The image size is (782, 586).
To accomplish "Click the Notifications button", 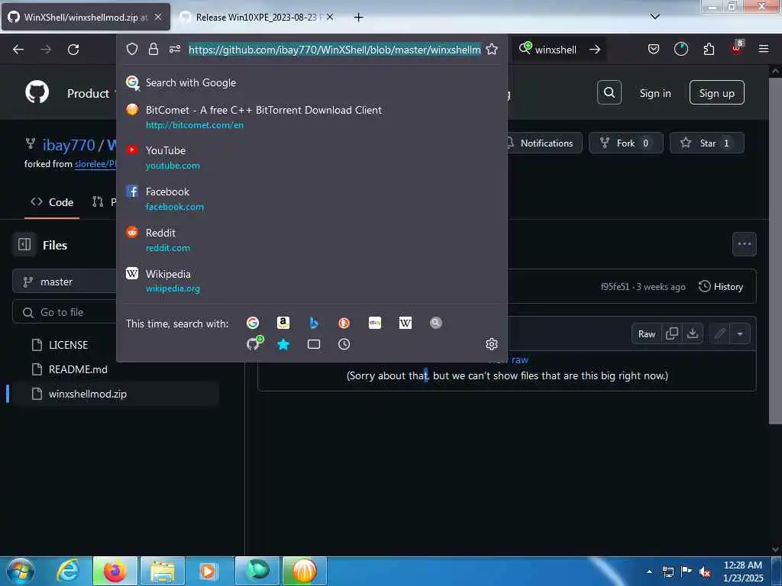I will pyautogui.click(x=544, y=143).
